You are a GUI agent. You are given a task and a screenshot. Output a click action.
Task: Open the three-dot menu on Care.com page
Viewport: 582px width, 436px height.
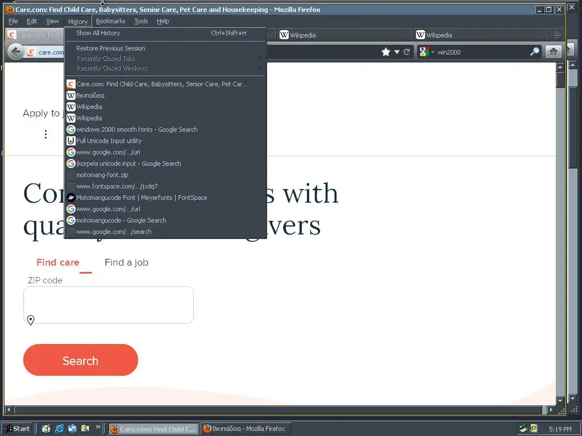pos(45,134)
